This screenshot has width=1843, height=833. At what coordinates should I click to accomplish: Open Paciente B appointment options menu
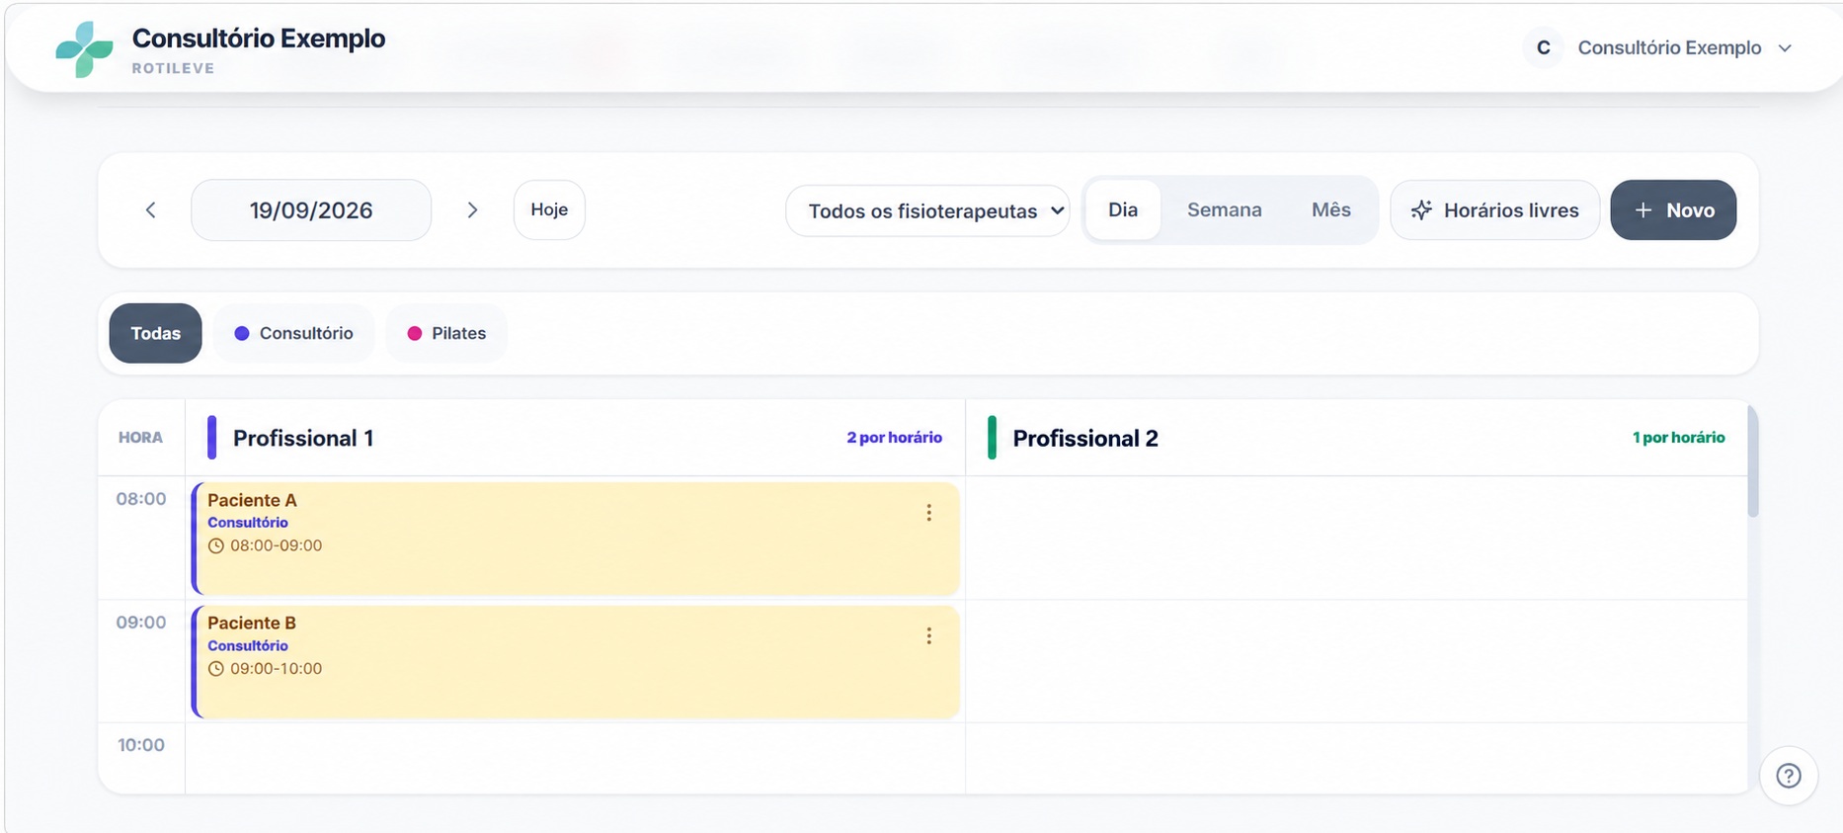[928, 635]
